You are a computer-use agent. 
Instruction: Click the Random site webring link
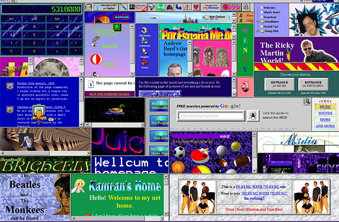tap(256, 209)
